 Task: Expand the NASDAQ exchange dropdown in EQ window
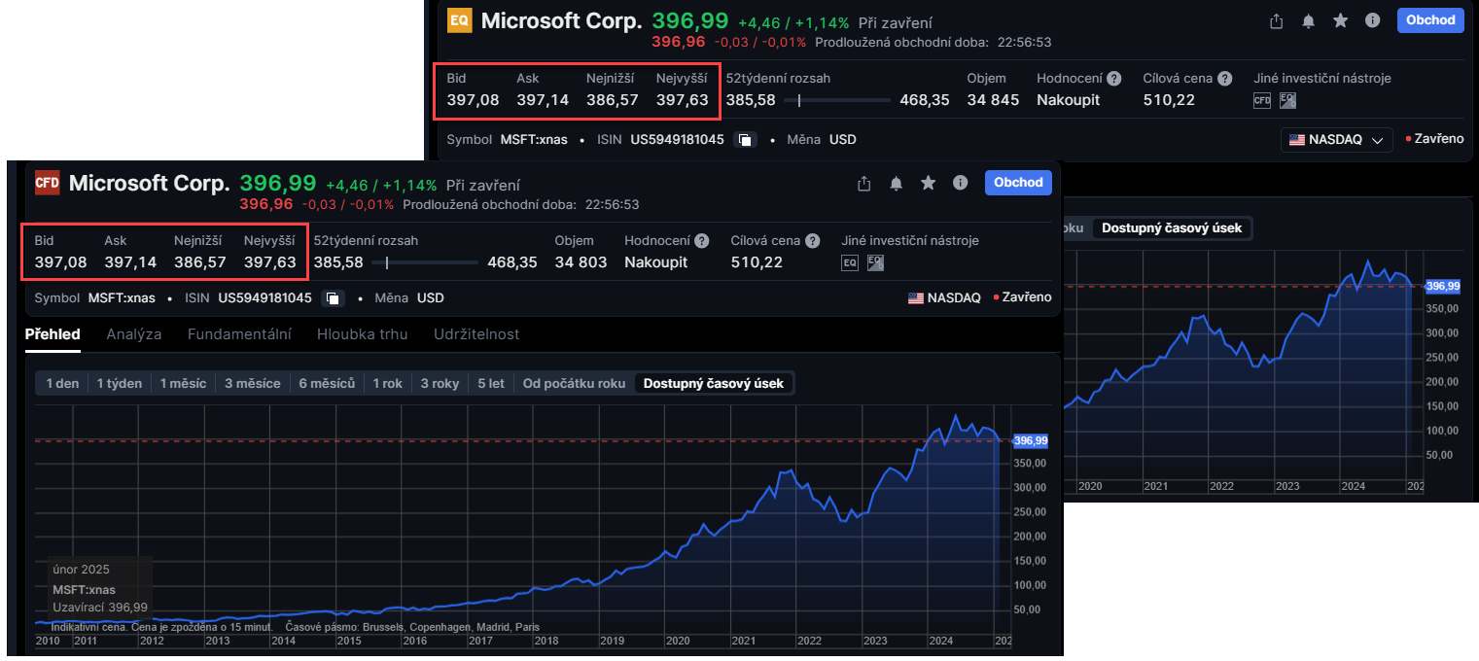(1337, 140)
